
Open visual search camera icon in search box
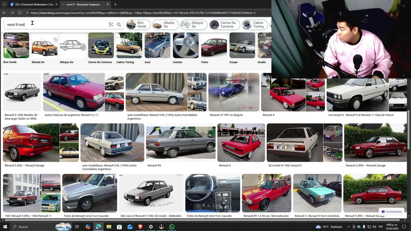(111, 25)
